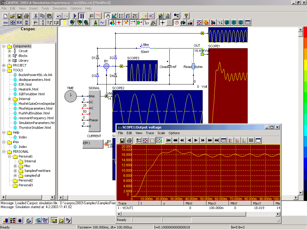Select the Abc text label tool
This screenshot has height=230, width=307.
point(103,23)
